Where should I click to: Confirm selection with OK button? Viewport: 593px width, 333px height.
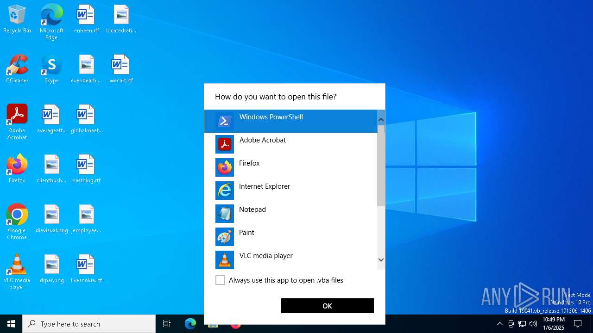pos(328,306)
